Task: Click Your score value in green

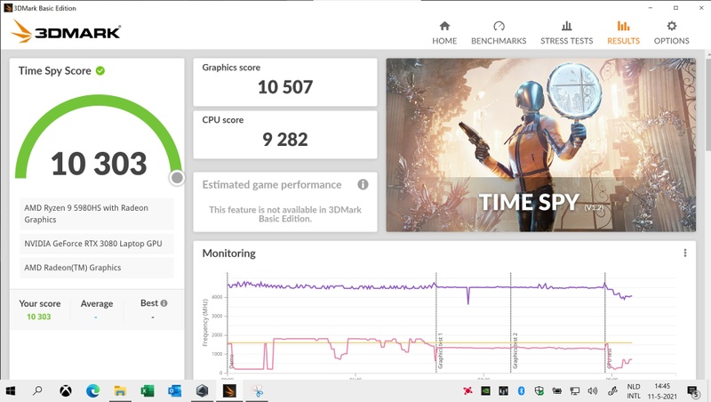Action: click(38, 317)
